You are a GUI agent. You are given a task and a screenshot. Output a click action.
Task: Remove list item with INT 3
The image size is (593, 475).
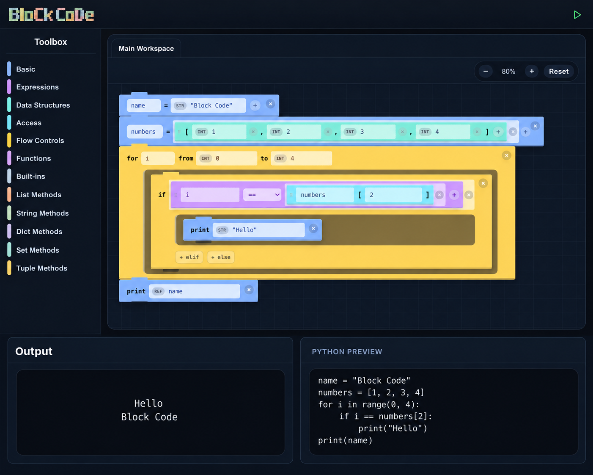[402, 132]
